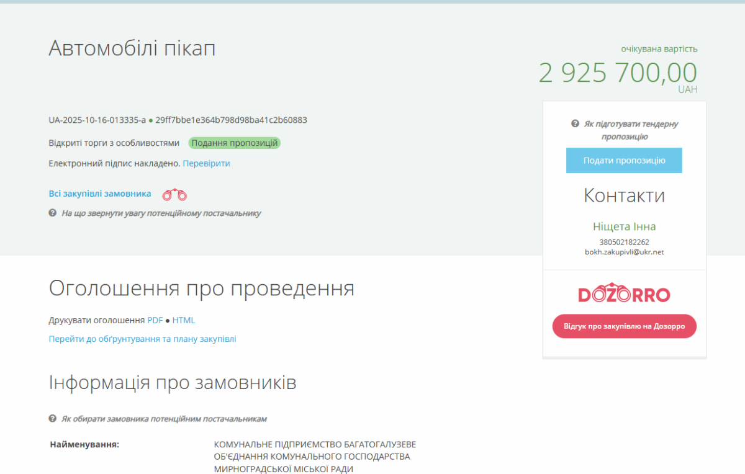Viewport: 745px width, 474px height.
Task: Follow the 'Перевірити' signature link
Action: [x=206, y=163]
